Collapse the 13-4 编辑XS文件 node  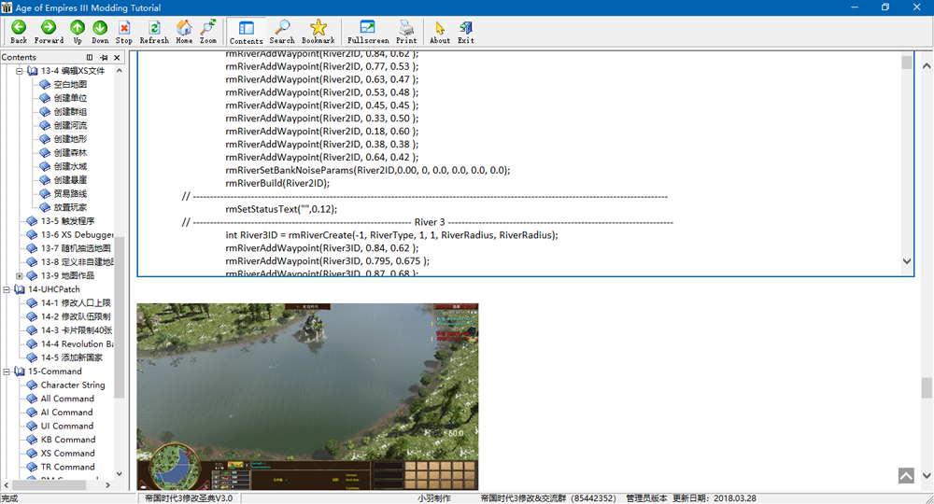pyautogui.click(x=19, y=71)
